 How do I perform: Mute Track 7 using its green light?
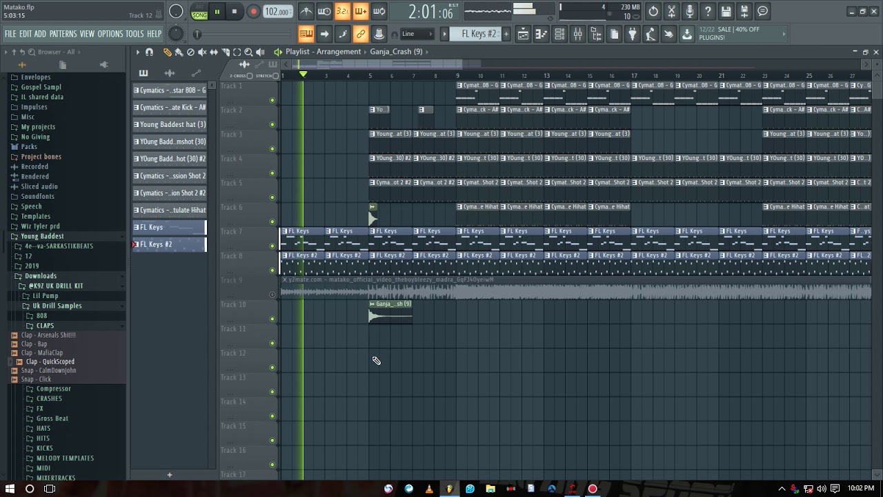272,246
